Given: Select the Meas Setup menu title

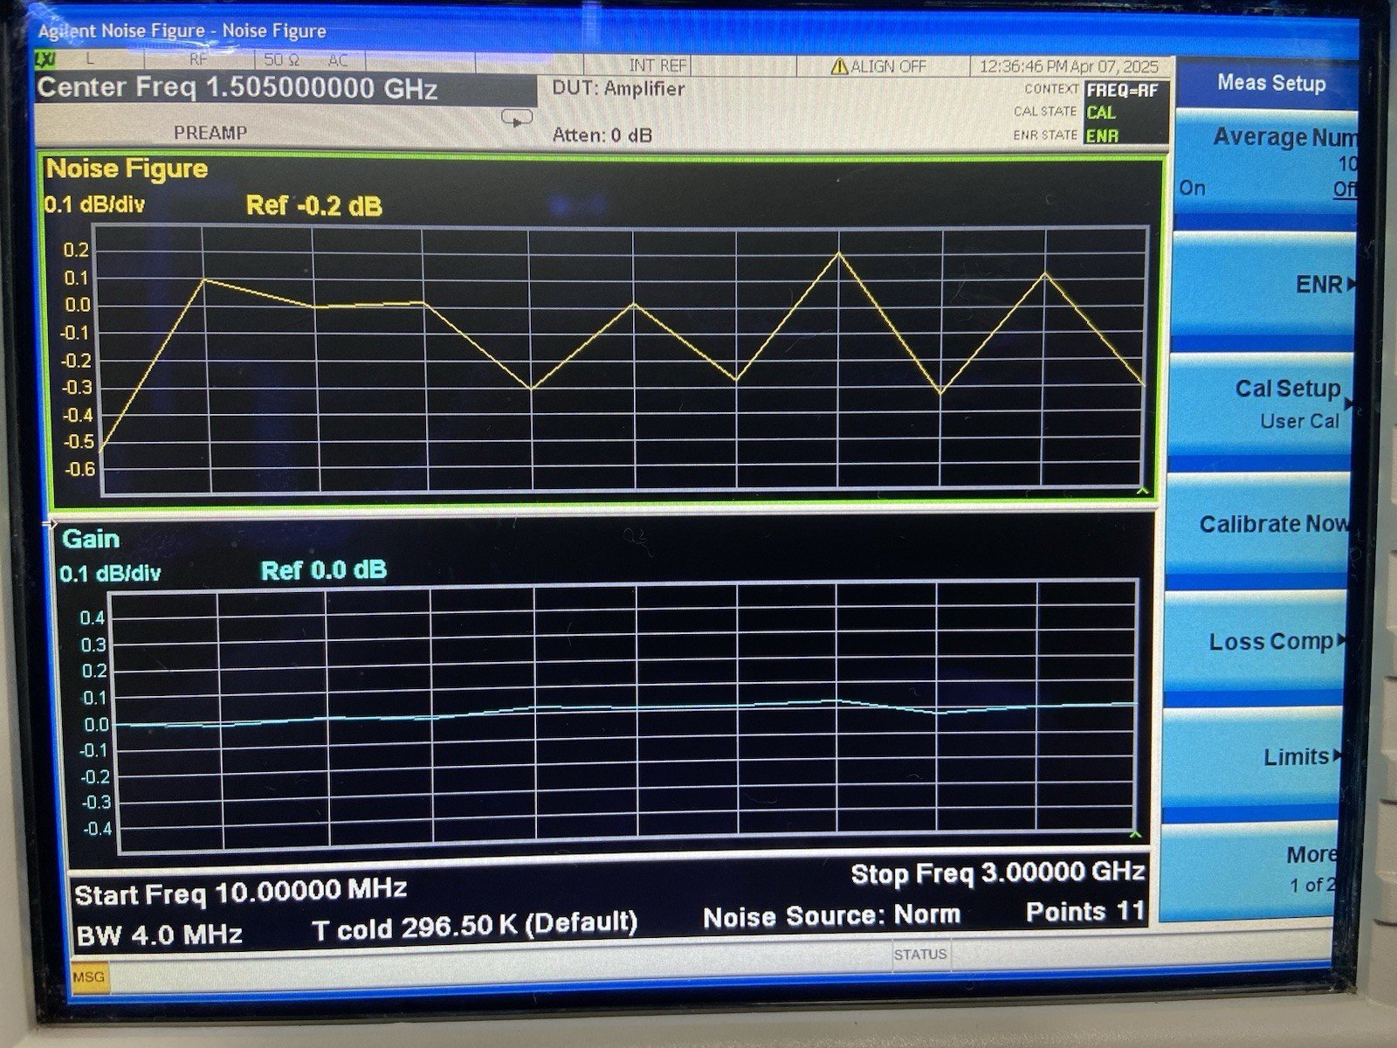Looking at the screenshot, I should tap(1270, 83).
